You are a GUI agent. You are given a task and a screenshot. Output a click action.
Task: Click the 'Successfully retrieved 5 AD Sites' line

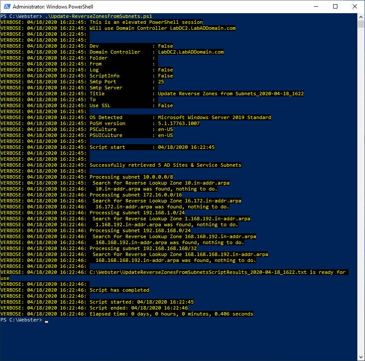[x=165, y=165]
